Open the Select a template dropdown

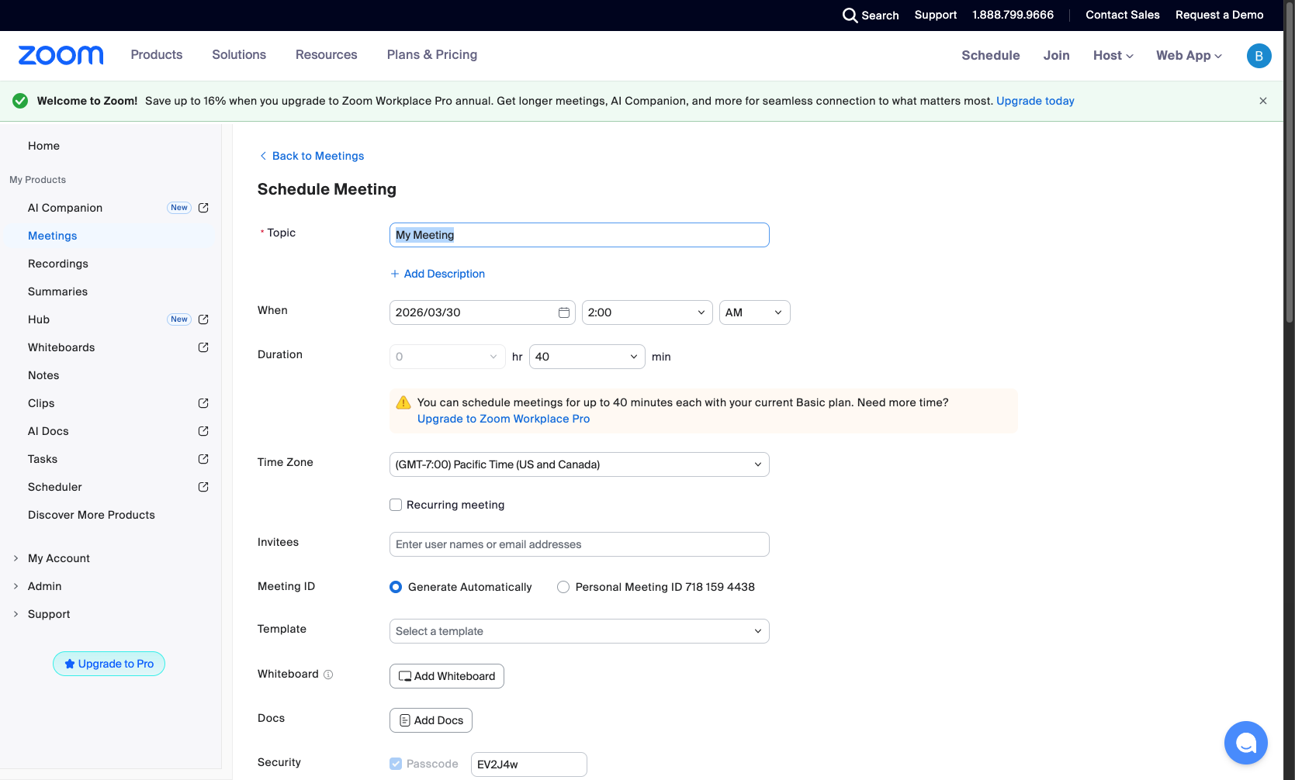pos(579,631)
